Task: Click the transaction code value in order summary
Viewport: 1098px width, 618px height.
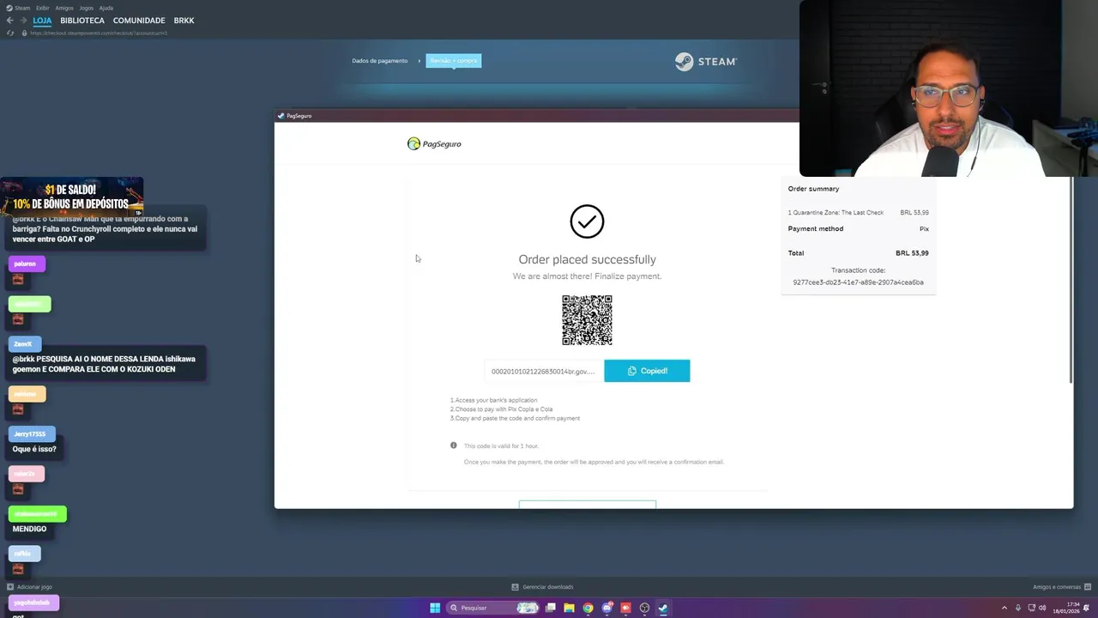Action: coord(858,282)
